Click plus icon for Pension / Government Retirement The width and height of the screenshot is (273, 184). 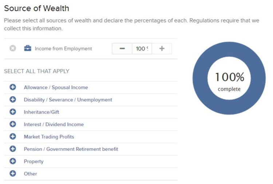click(x=13, y=149)
